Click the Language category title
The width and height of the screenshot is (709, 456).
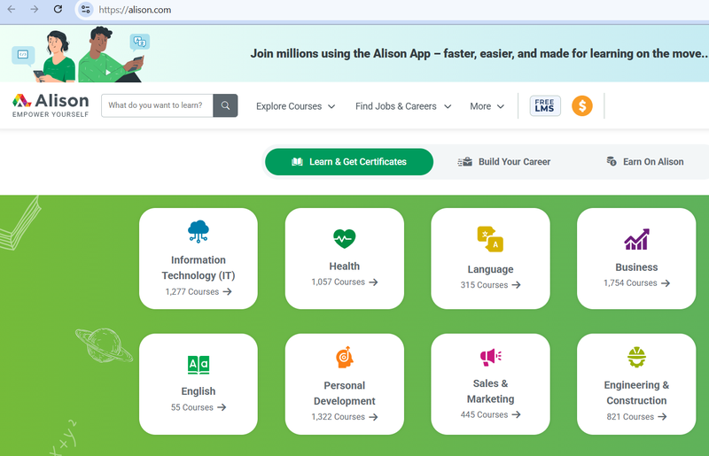pyautogui.click(x=491, y=269)
